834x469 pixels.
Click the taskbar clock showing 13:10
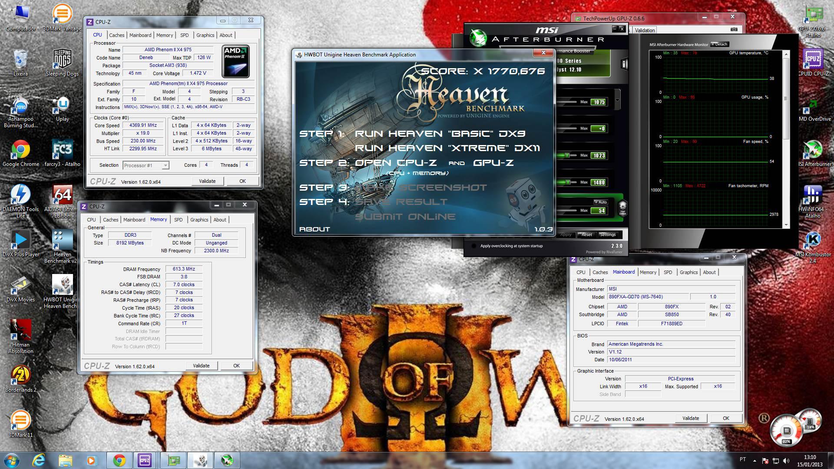(809, 460)
